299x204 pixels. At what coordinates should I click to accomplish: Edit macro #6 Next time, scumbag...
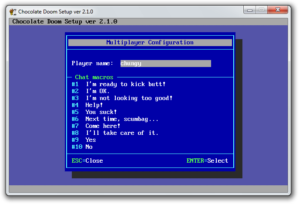point(122,119)
